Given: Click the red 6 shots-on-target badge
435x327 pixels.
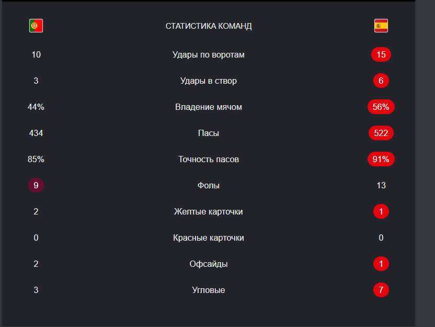Looking at the screenshot, I should pos(381,81).
